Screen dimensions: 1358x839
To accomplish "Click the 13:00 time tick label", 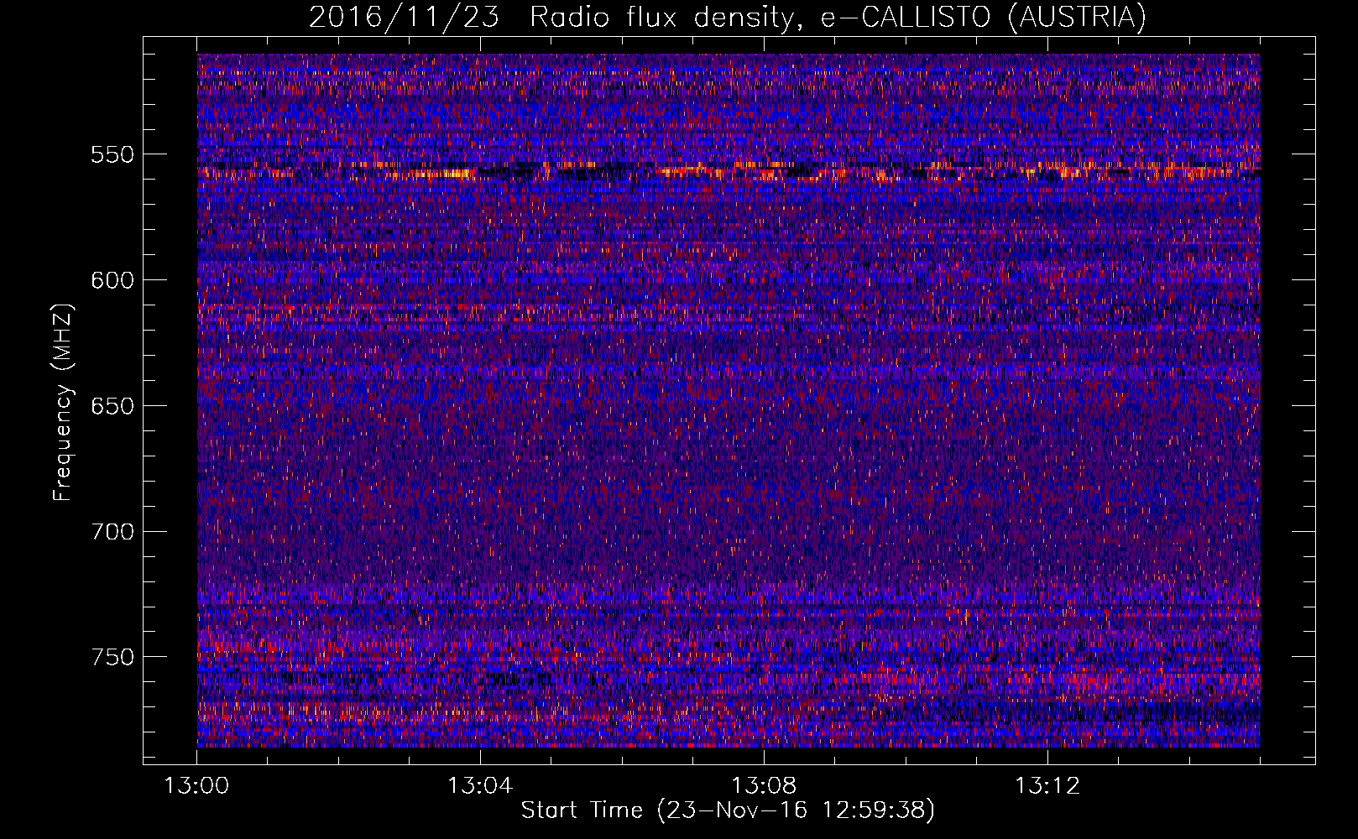I will pyautogui.click(x=196, y=786).
